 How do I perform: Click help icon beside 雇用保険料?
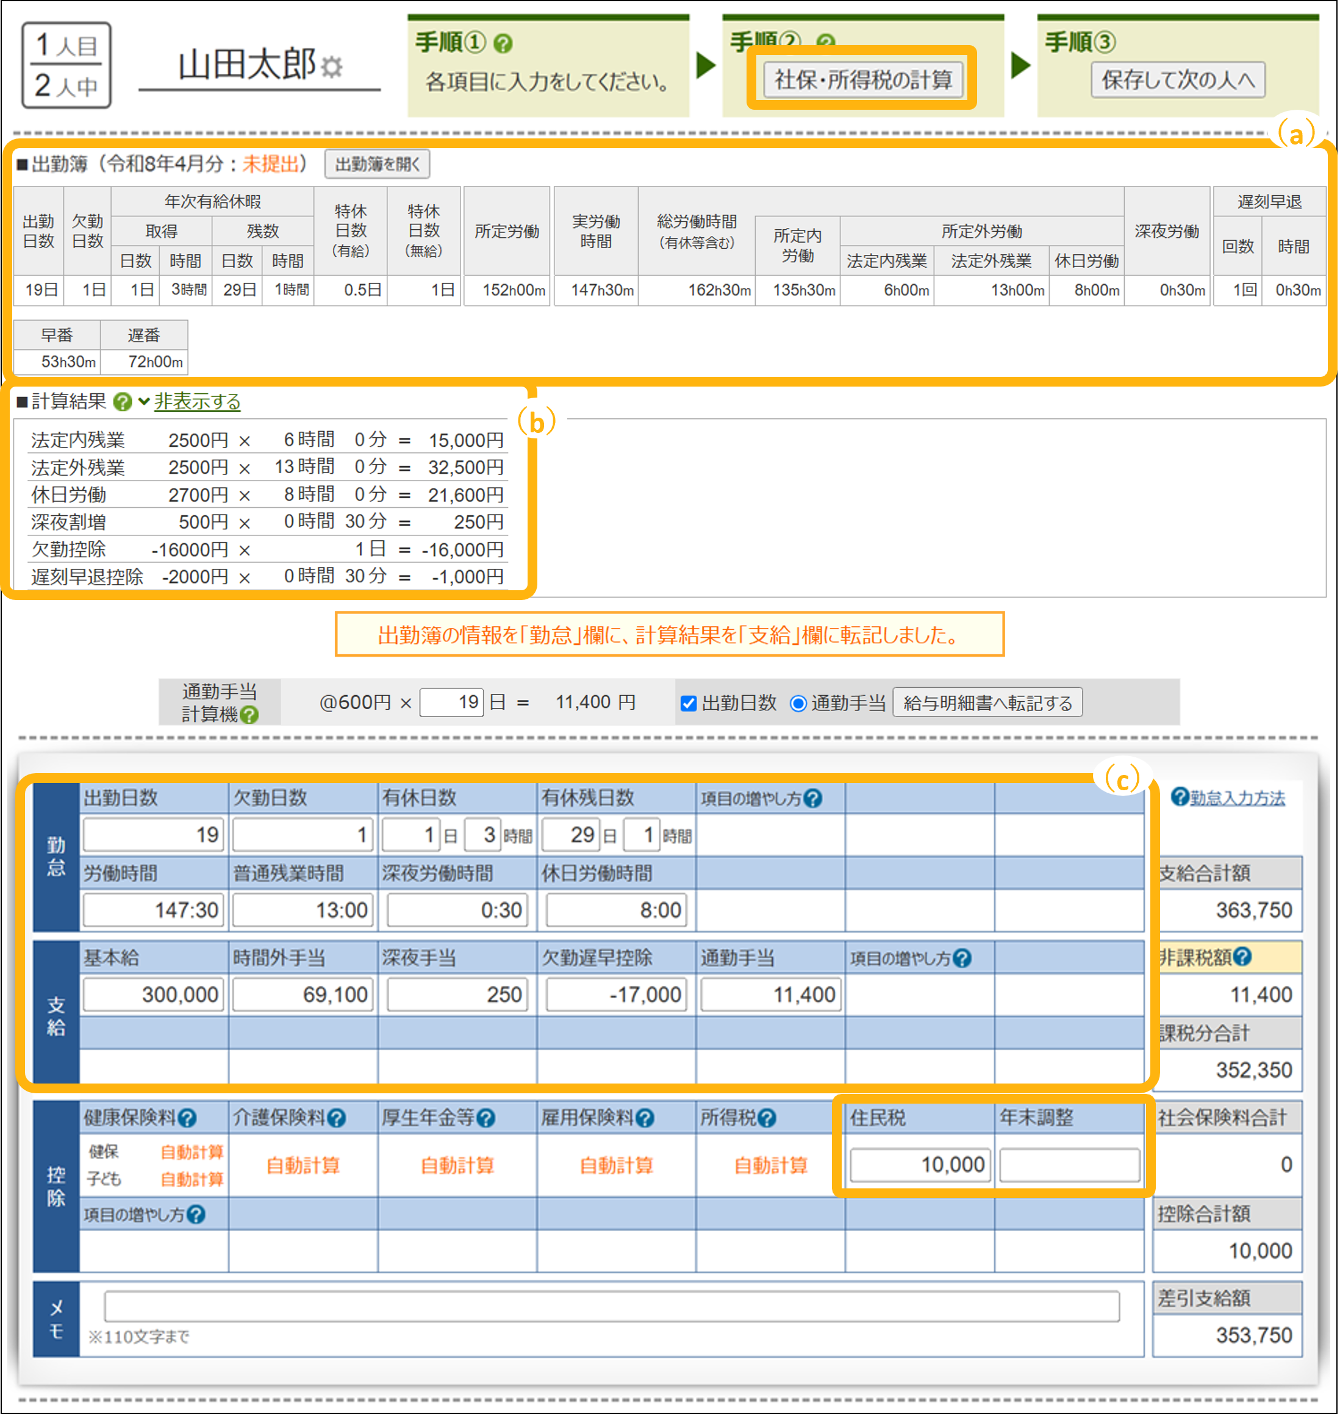click(644, 1118)
